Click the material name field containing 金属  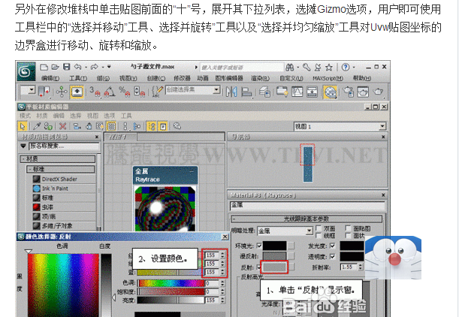[x=307, y=205]
